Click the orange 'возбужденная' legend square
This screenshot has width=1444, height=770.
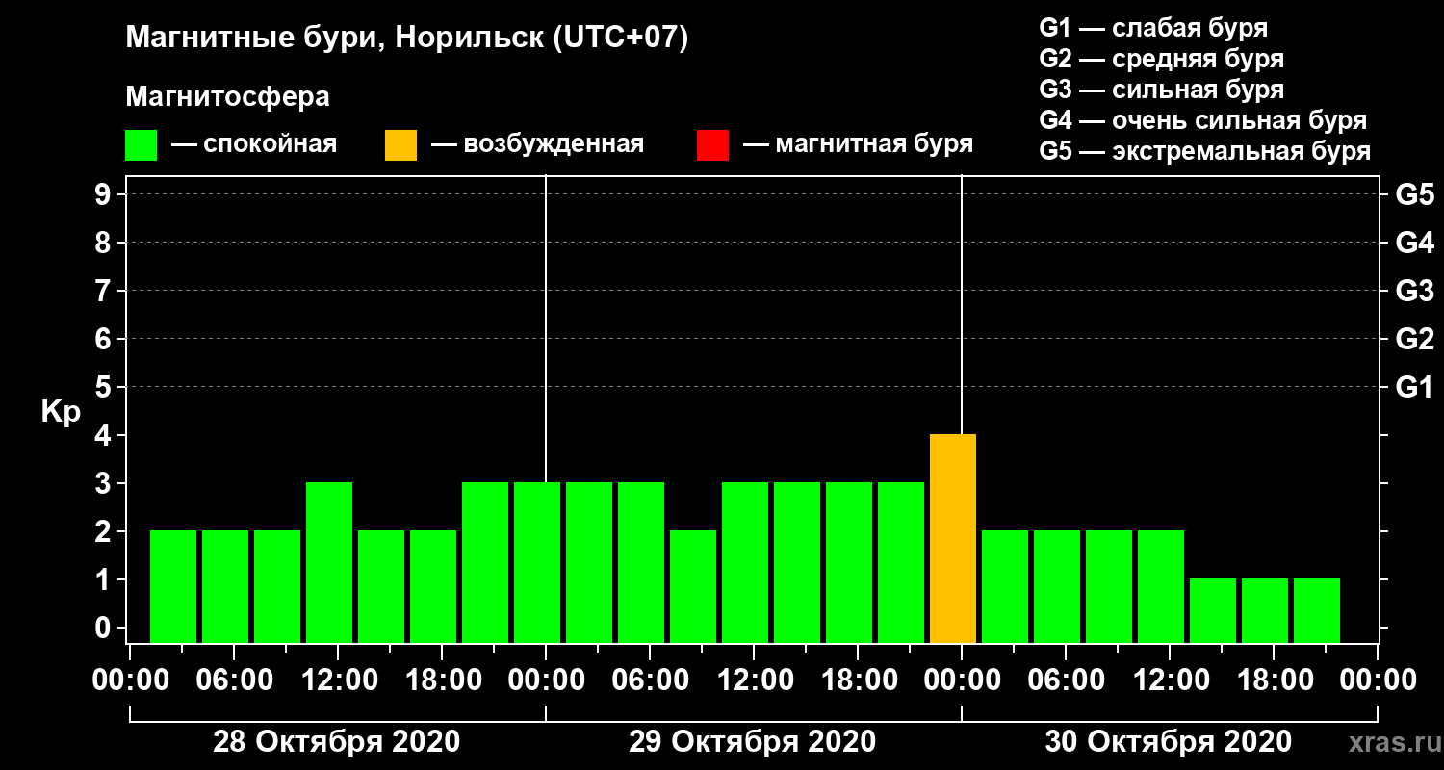click(400, 145)
